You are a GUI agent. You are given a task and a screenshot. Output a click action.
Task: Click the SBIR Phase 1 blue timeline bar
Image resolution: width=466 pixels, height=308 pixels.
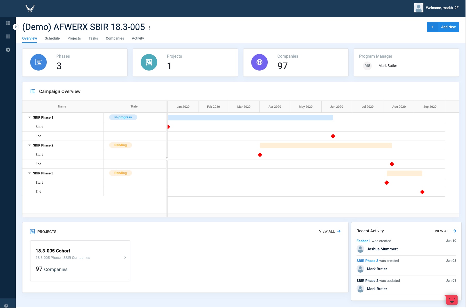[x=250, y=118]
